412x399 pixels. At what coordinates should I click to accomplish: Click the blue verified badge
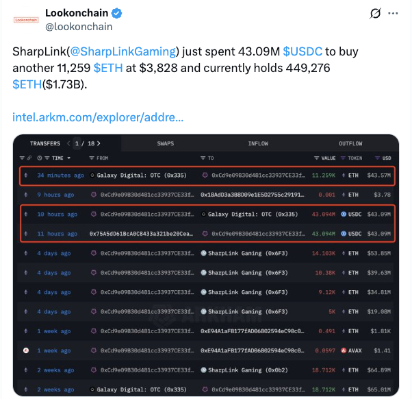(x=117, y=14)
